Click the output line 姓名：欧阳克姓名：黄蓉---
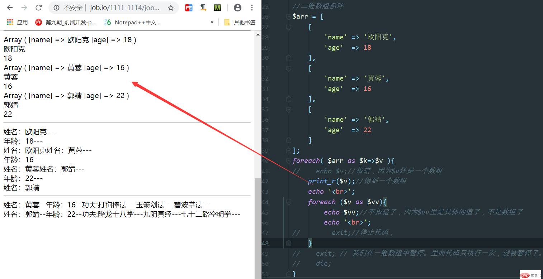543x279 pixels. [x=48, y=150]
